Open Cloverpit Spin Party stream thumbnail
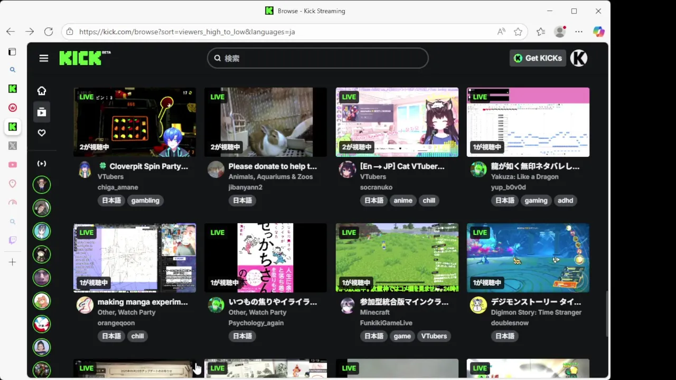Viewport: 676px width, 380px height. [x=135, y=122]
